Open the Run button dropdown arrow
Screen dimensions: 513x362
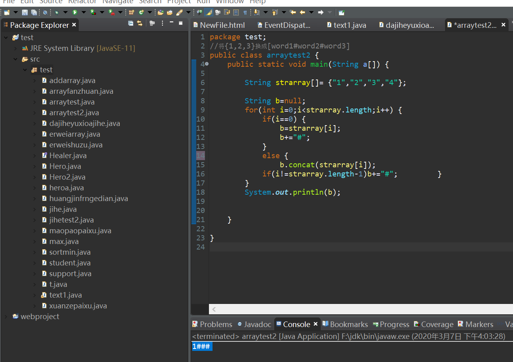(x=84, y=12)
